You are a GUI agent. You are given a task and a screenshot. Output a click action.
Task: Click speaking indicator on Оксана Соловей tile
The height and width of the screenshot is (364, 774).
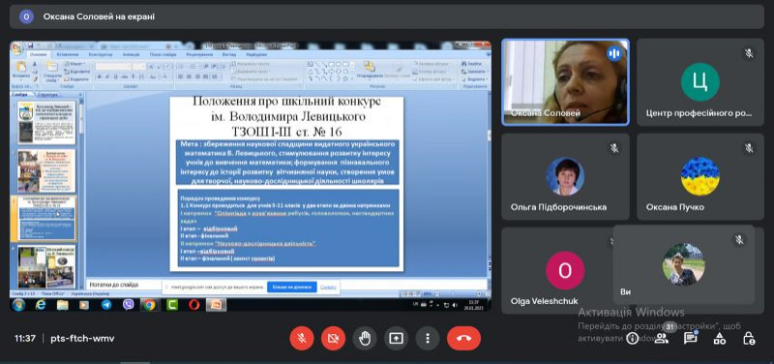(614, 53)
